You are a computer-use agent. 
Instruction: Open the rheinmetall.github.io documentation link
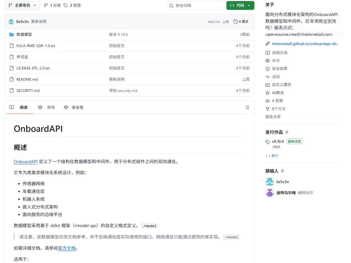[305, 44]
